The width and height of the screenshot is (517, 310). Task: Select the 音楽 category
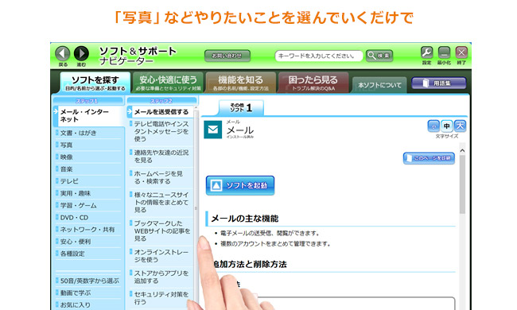click(88, 169)
